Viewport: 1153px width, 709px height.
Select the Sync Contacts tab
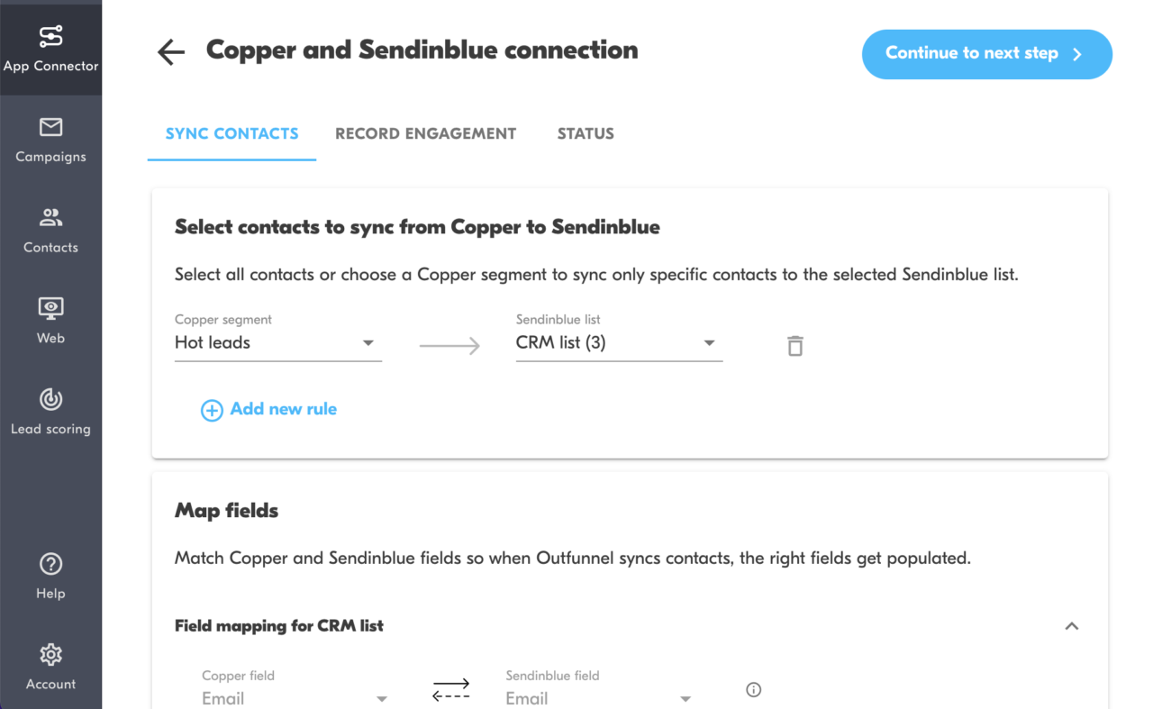(232, 133)
